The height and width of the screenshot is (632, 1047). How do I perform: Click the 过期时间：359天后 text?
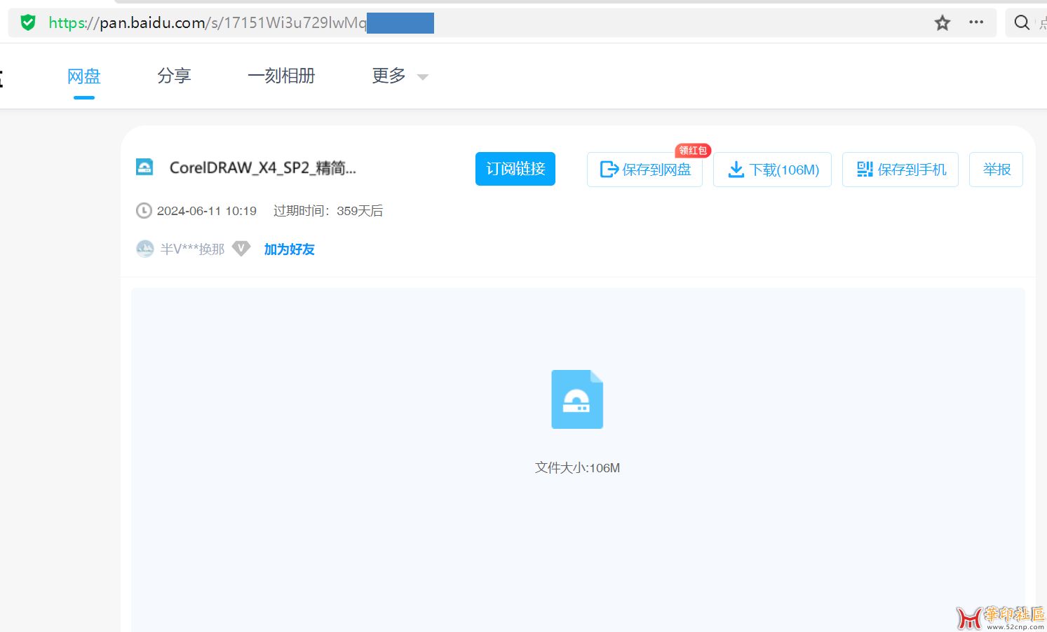(328, 211)
